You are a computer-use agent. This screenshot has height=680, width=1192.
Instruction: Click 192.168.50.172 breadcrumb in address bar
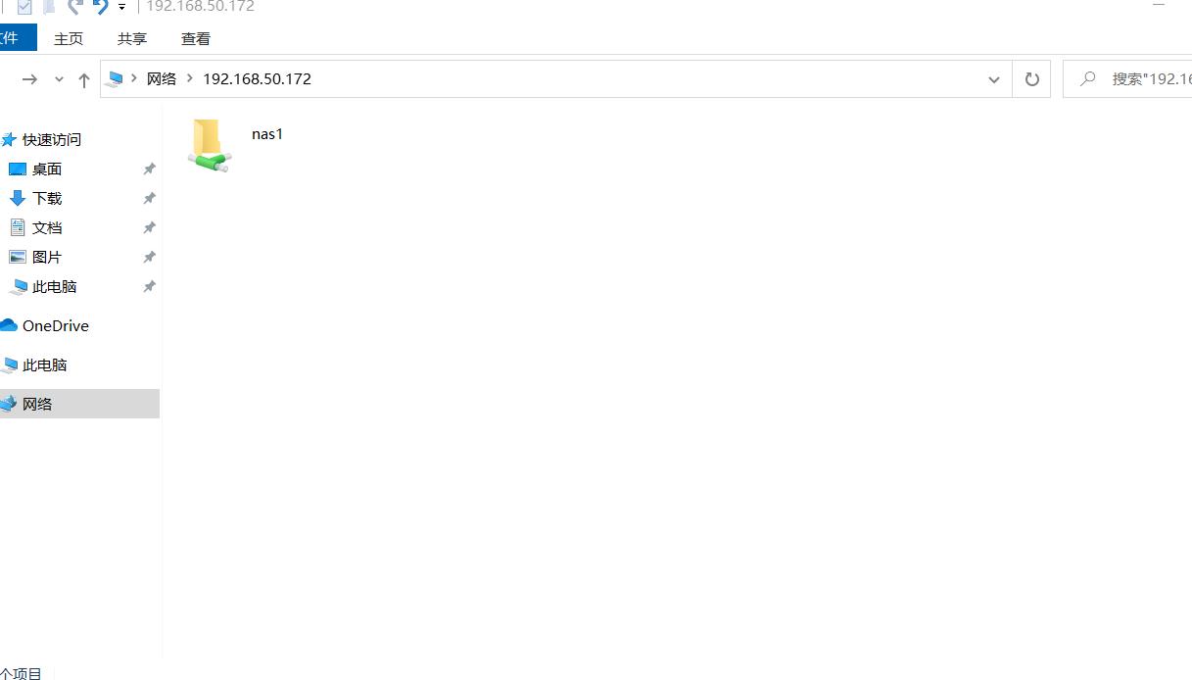click(x=257, y=78)
